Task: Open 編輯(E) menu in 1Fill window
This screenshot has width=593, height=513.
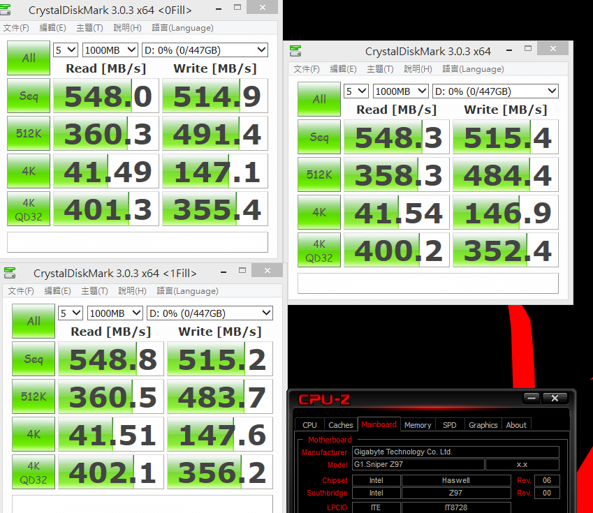Action: click(x=57, y=291)
